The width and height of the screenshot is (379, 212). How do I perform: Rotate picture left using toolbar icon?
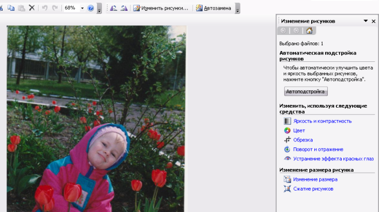(x=113, y=8)
